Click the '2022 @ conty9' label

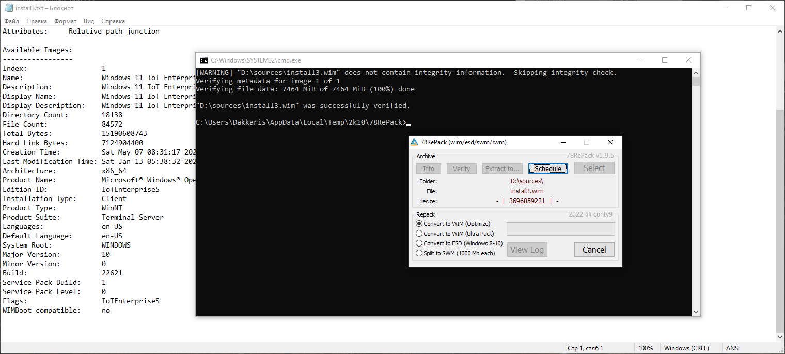pyautogui.click(x=590, y=214)
